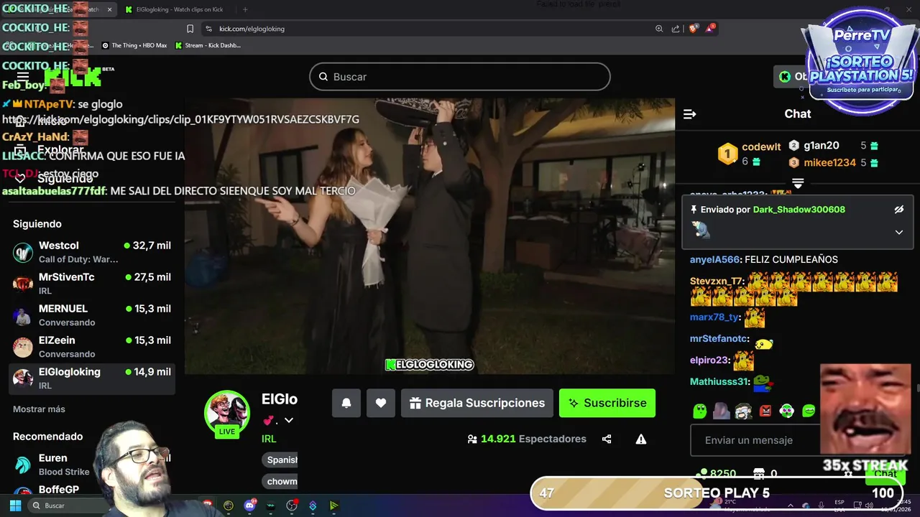920x517 pixels.
Task: Click the browser share page icon
Action: (x=676, y=29)
